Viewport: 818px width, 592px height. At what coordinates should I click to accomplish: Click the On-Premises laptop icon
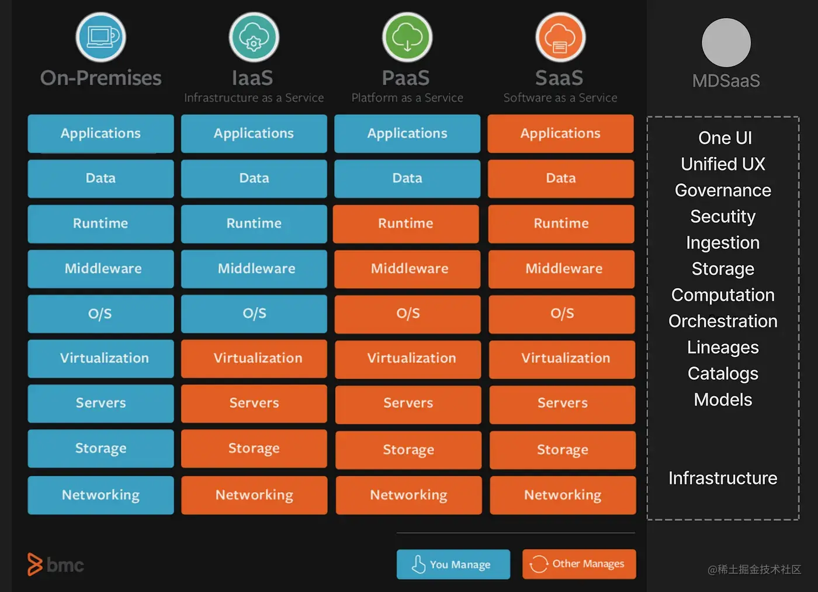(100, 37)
